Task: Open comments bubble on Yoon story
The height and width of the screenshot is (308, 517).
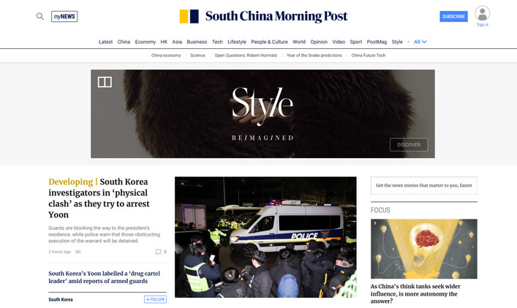Action: tap(158, 252)
